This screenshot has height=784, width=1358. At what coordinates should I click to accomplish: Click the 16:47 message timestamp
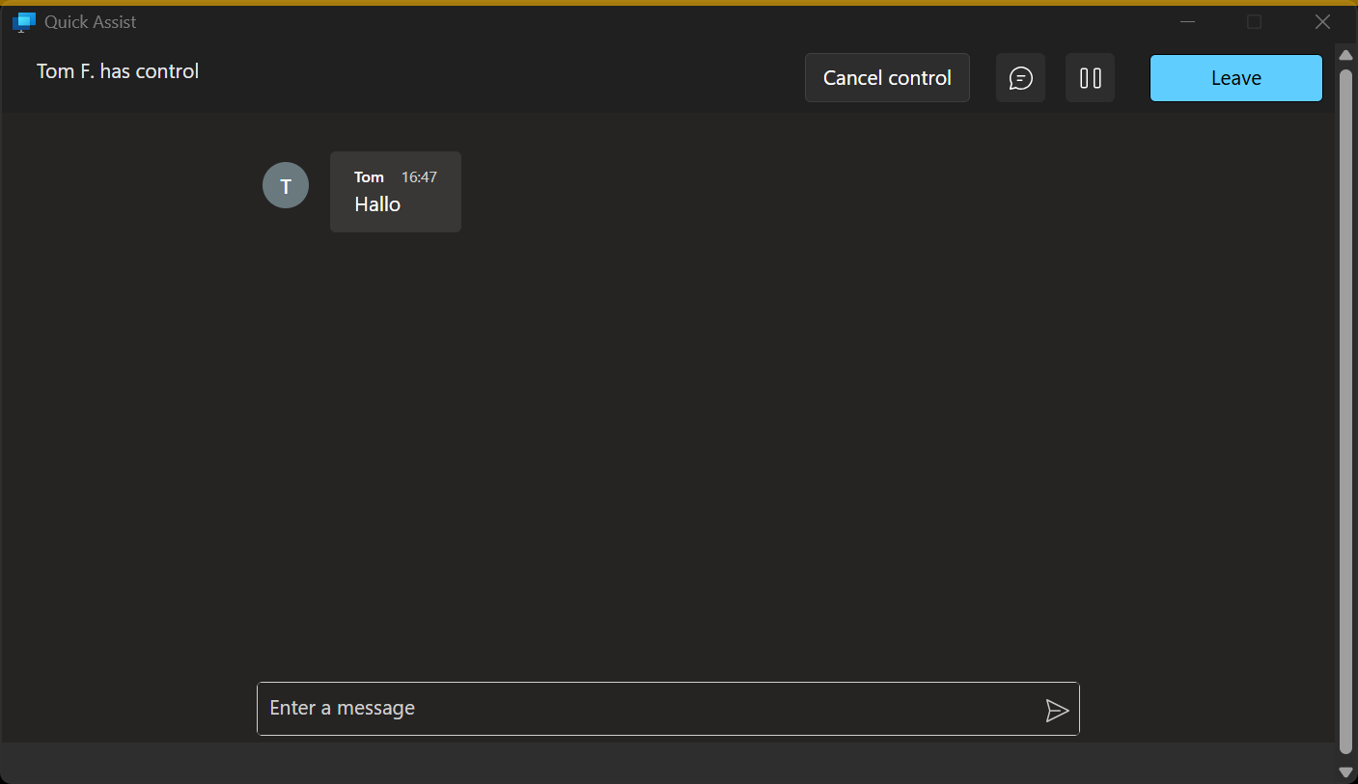coord(419,177)
